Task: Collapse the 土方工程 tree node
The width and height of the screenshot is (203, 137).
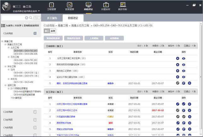Action: [x=8, y=48]
